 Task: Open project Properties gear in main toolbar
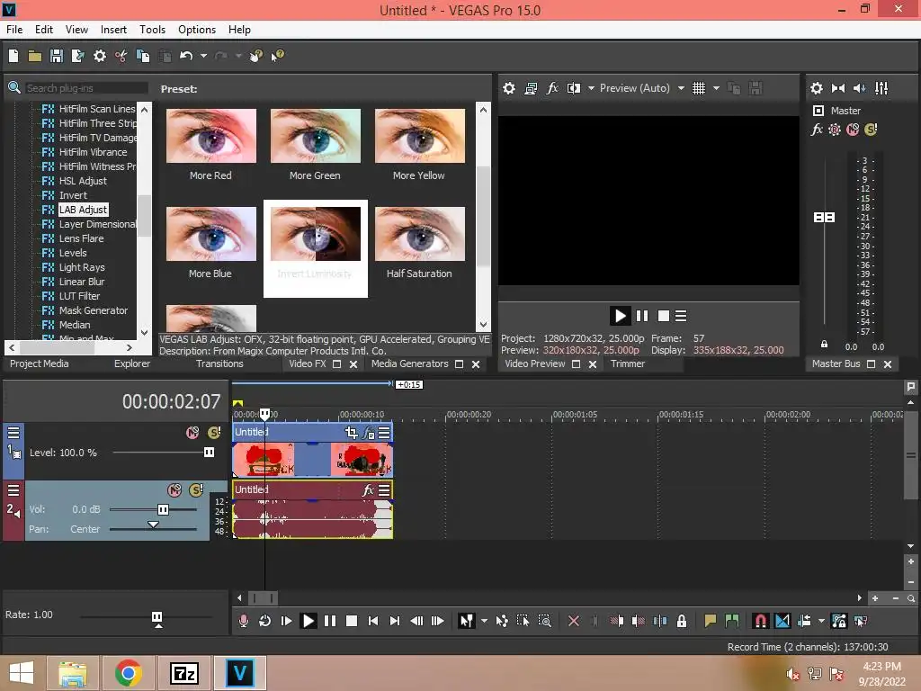100,56
